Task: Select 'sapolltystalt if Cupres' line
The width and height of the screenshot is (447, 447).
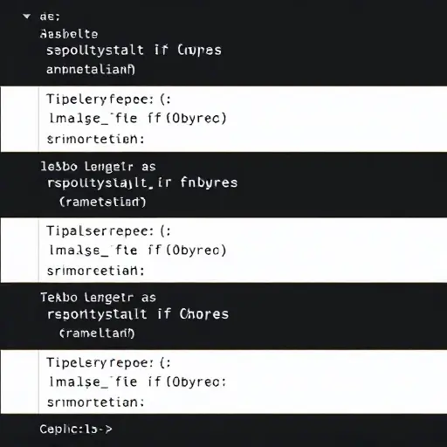Action: [134, 51]
